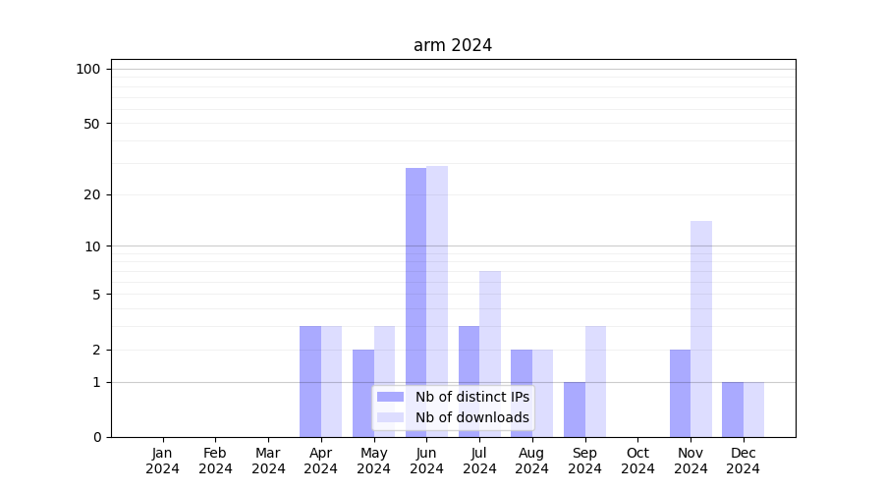
Task: Click the 'Jan 2024' x-axis label
Action: click(163, 461)
